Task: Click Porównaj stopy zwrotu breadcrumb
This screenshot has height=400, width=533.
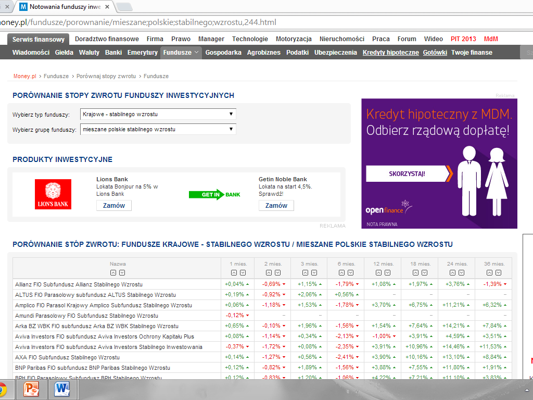Action: point(106,76)
